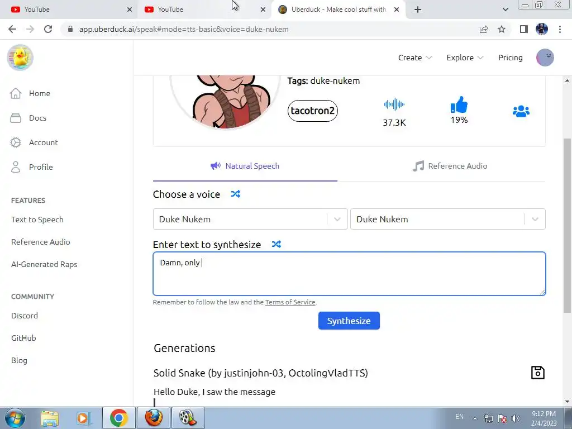
Task: Click into the text to synthesize box
Action: (x=349, y=274)
